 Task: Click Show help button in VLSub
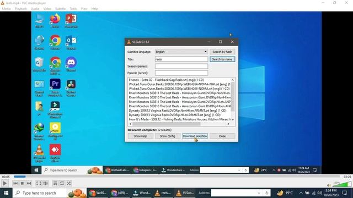tap(140, 136)
